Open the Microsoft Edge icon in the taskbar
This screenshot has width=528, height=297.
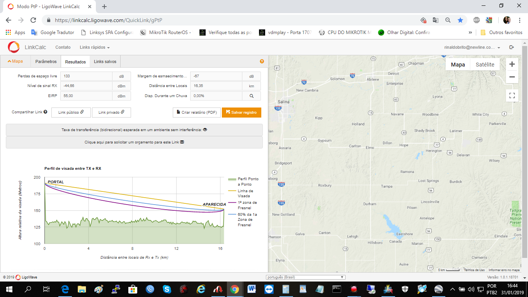[65, 289]
